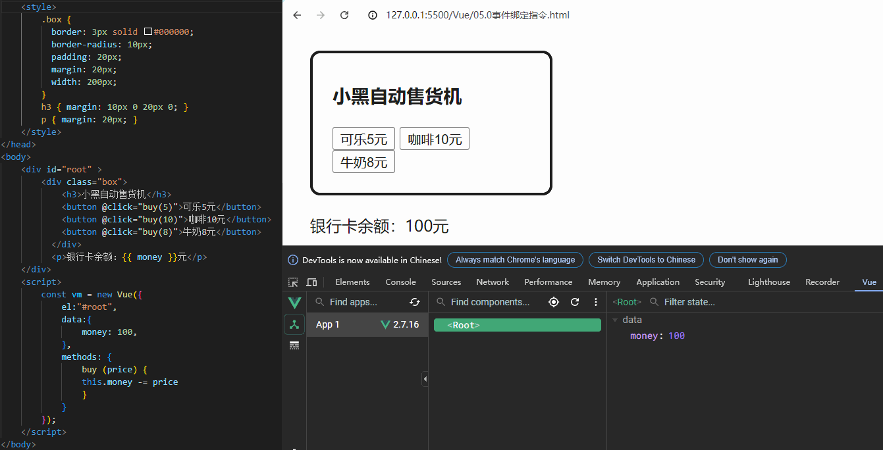Click the 咖啡10元 button
The height and width of the screenshot is (450, 883).
435,139
